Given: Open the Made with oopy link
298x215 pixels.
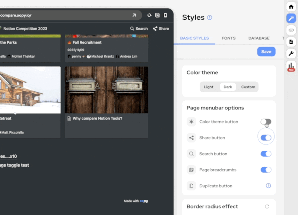Looking at the screenshot, I should click(136, 201).
